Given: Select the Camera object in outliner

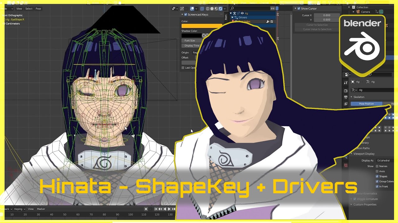Looking at the screenshot, I should click(x=365, y=12).
